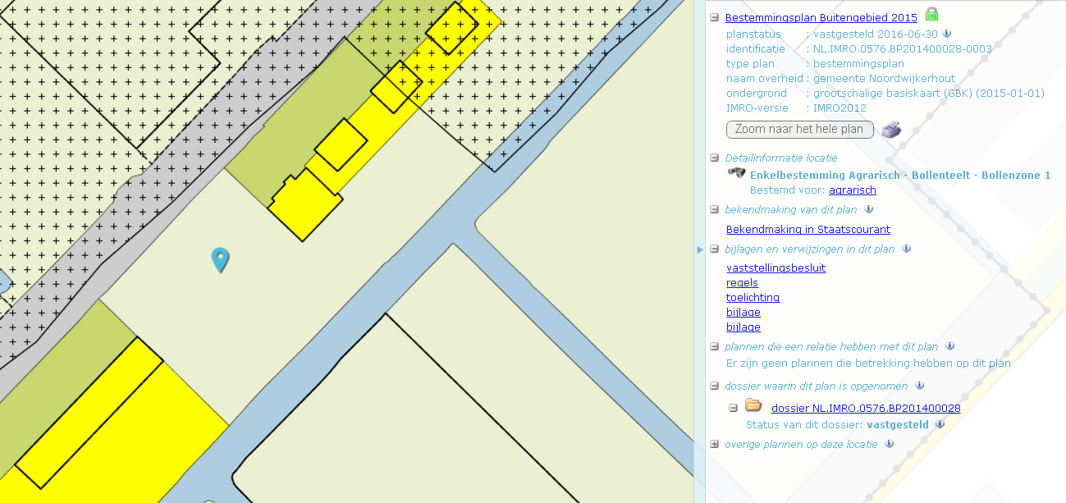This screenshot has height=503, width=1066.
Task: Follow the agrarisch link
Action: click(x=853, y=190)
